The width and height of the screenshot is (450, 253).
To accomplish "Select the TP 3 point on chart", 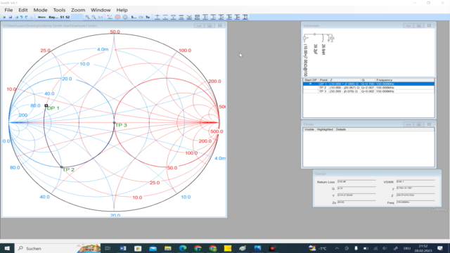I will coord(114,123).
